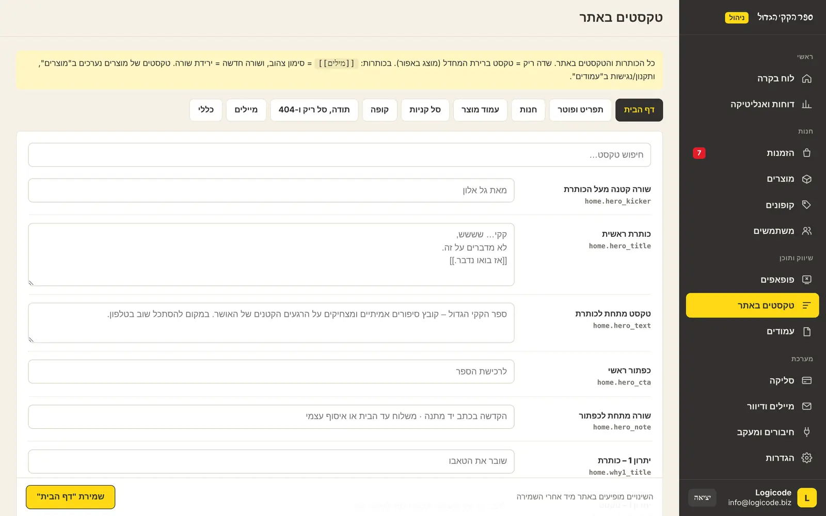Open קופונים in the sidebar
The width and height of the screenshot is (826, 516).
coord(753,205)
